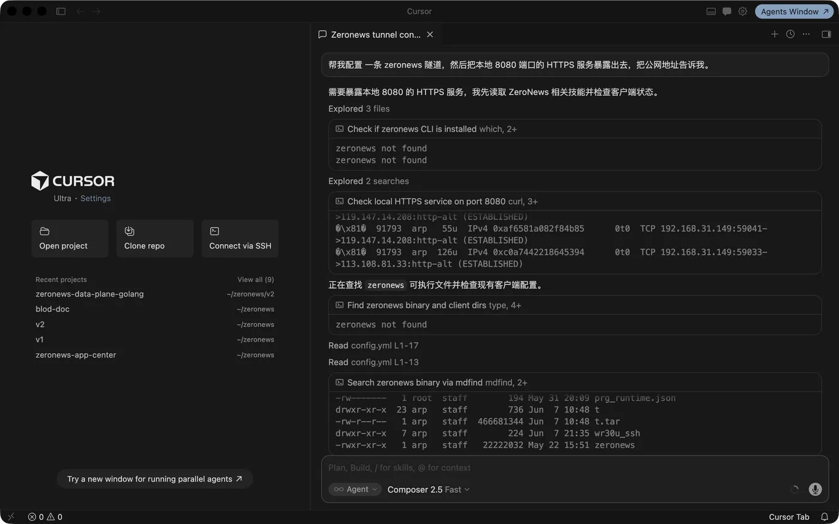Open the Clone repo button

(155, 238)
